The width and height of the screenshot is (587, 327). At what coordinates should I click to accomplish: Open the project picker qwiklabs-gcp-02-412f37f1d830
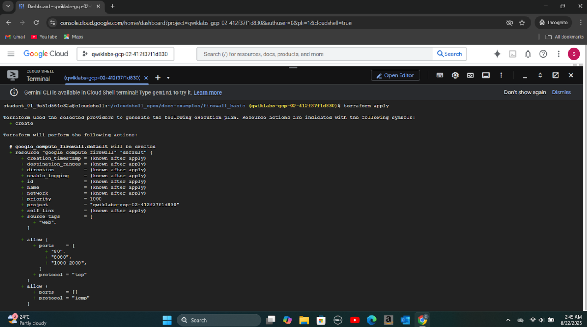125,54
